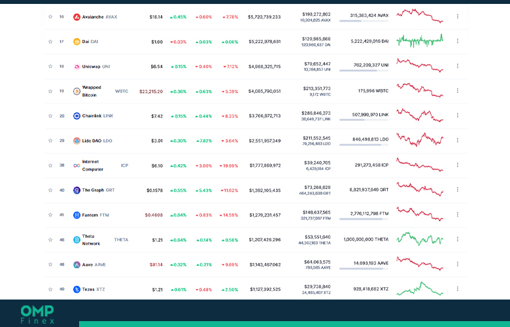Click the Avalanche circulating supply bar

pyautogui.click(x=364, y=21)
